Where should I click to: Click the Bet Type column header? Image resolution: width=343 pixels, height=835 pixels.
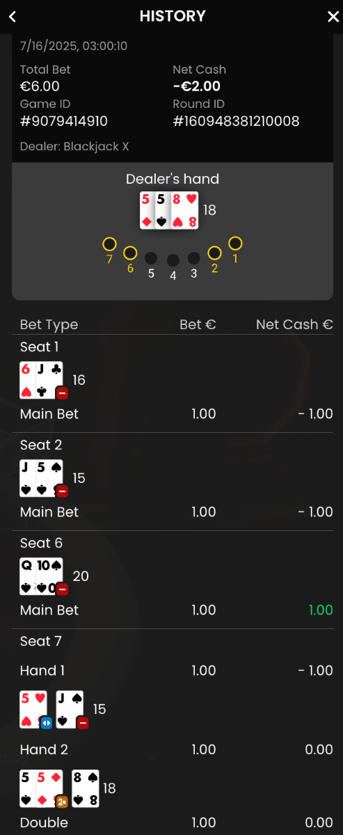(49, 324)
